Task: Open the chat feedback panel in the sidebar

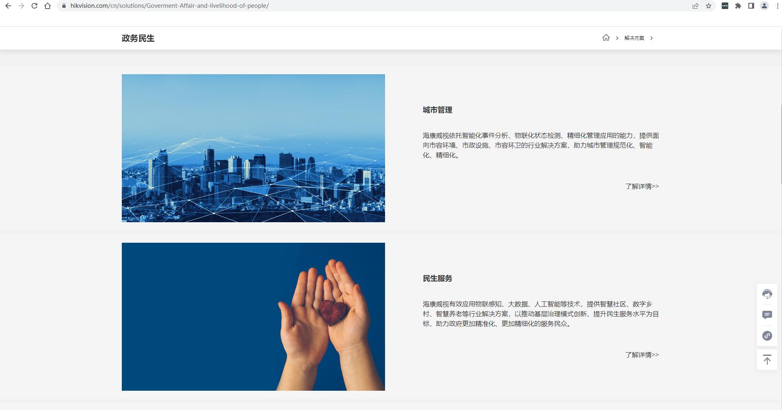Action: [767, 314]
